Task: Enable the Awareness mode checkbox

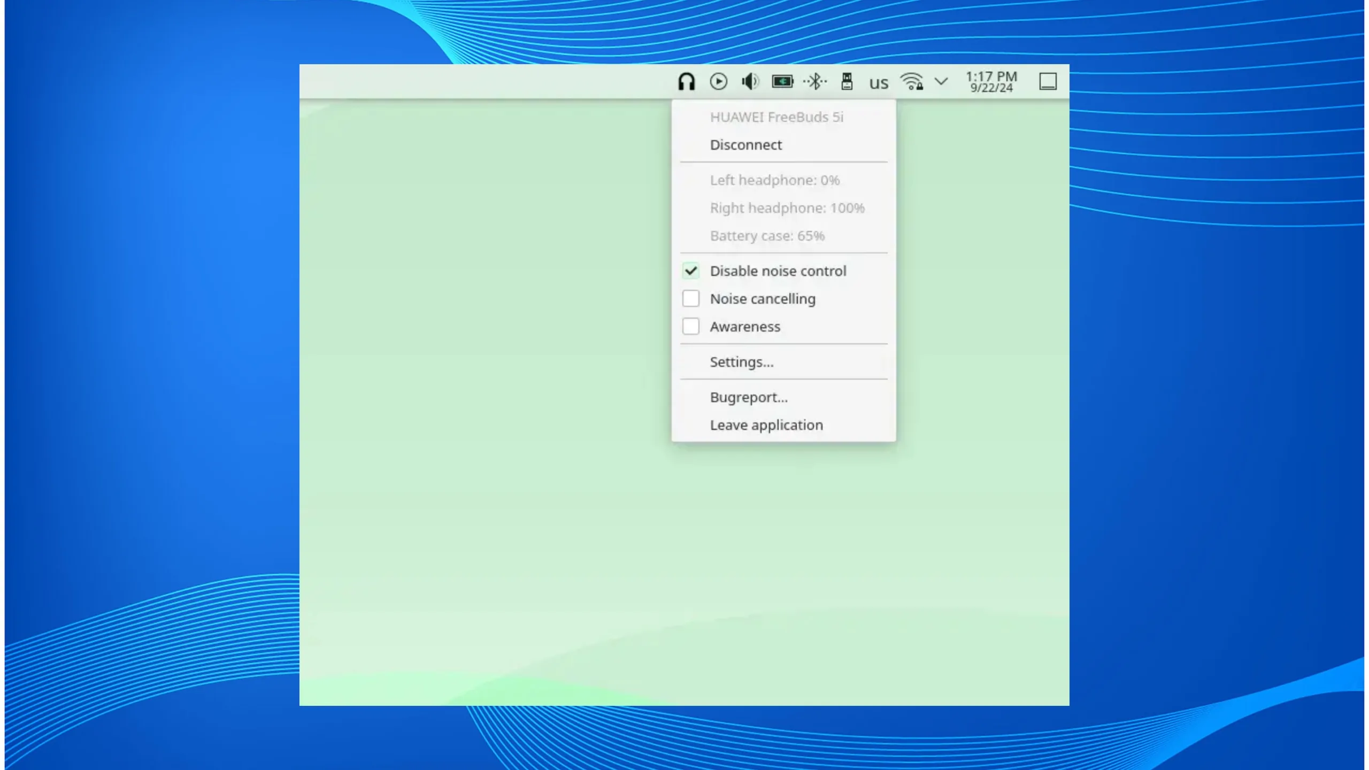Action: pos(691,327)
